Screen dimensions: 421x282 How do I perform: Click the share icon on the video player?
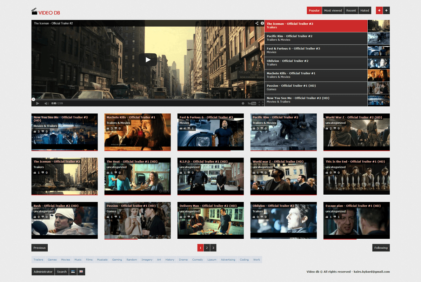tap(257, 23)
